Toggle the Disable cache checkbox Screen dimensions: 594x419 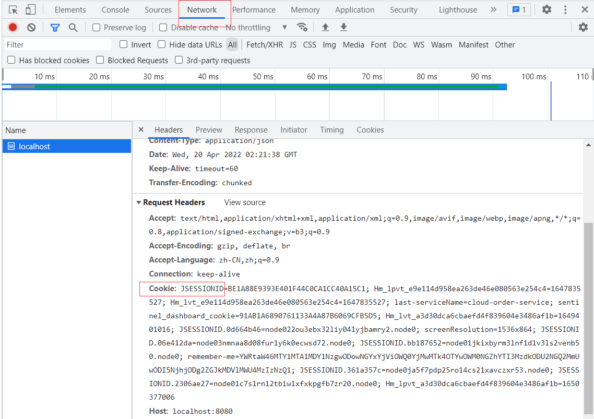163,27
